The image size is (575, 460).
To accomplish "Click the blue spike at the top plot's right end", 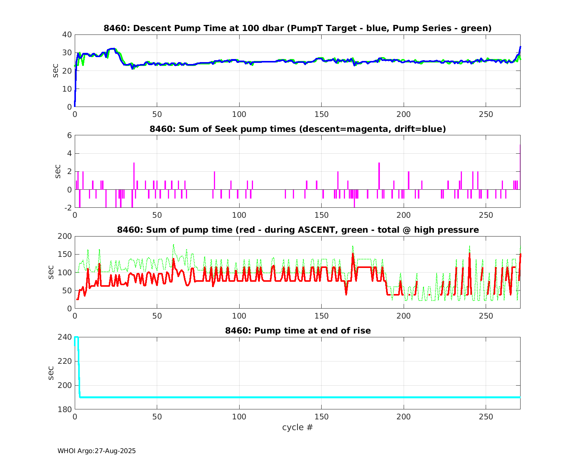I will click(520, 48).
